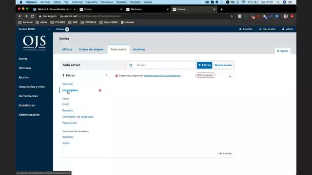
Task: Click the browser address bar URL
Action: 90,16
